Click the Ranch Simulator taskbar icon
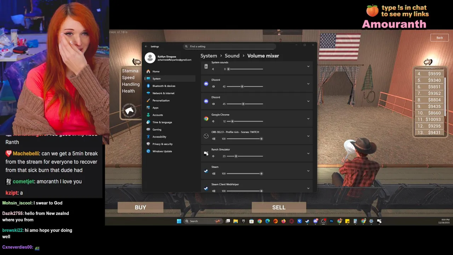The height and width of the screenshot is (255, 453). [x=379, y=221]
